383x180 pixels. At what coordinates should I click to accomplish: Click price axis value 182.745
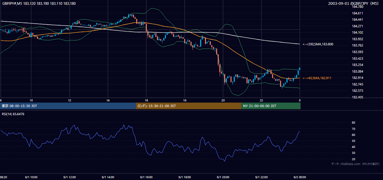click(x=357, y=85)
